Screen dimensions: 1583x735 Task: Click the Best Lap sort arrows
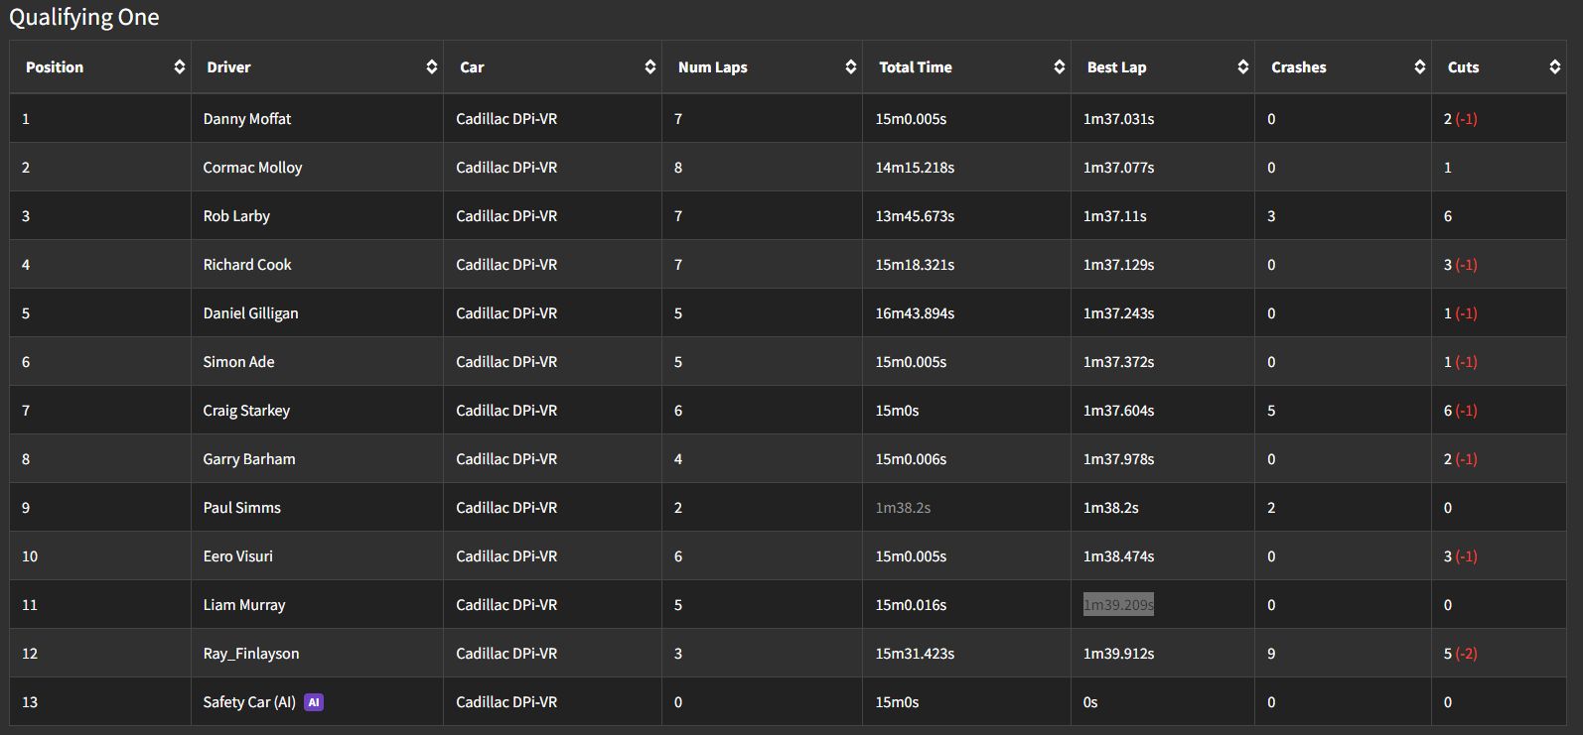[1243, 67]
